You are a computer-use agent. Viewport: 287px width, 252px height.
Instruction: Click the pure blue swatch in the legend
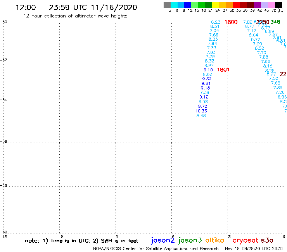pyautogui.click(x=188, y=5)
